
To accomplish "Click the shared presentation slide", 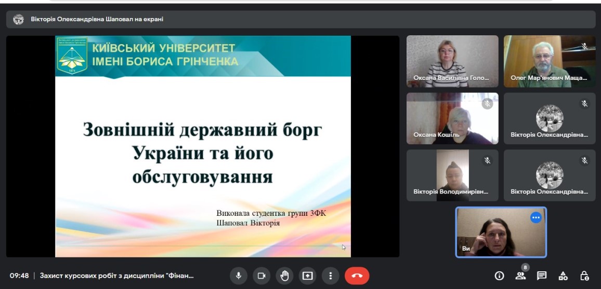I will pyautogui.click(x=203, y=146).
